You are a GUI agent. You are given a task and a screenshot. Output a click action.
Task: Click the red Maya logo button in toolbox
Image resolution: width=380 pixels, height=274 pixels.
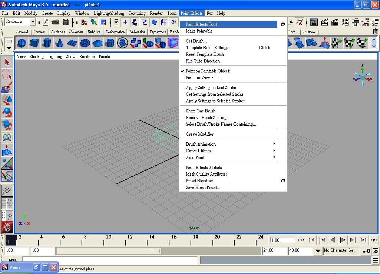7,228
